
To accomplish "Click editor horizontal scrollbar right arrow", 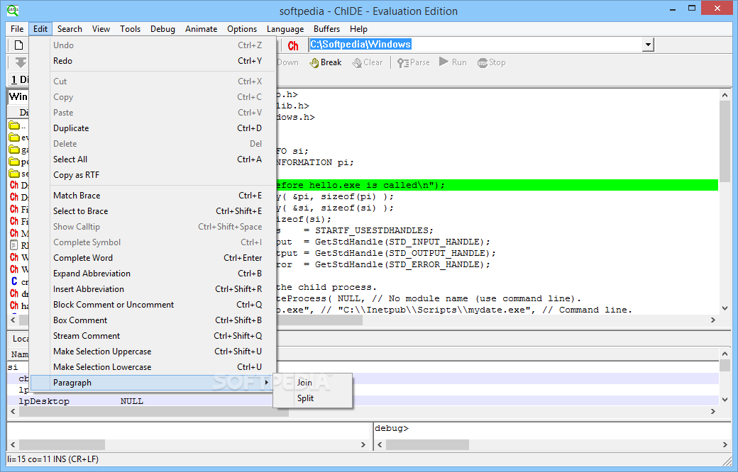I will 713,320.
